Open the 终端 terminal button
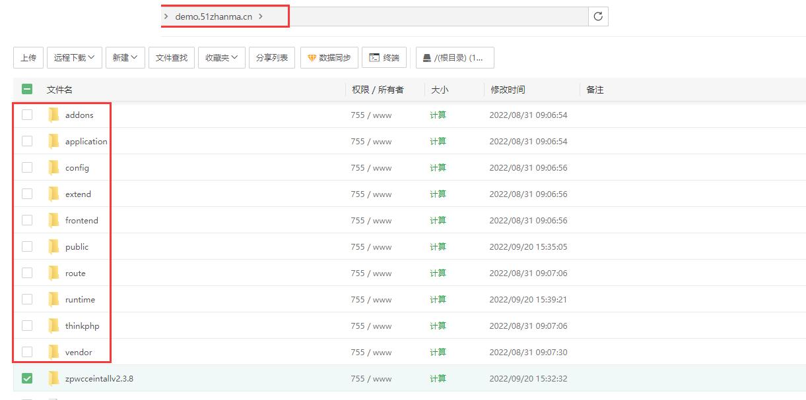Screen dimensions: 806x400 384,58
